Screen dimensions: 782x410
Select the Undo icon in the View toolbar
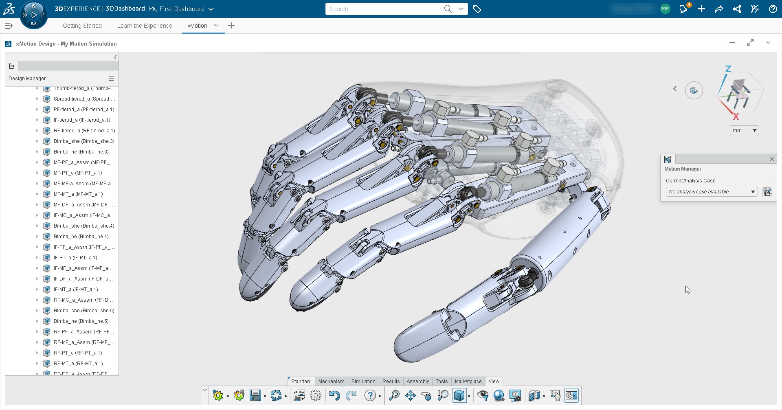click(x=335, y=395)
